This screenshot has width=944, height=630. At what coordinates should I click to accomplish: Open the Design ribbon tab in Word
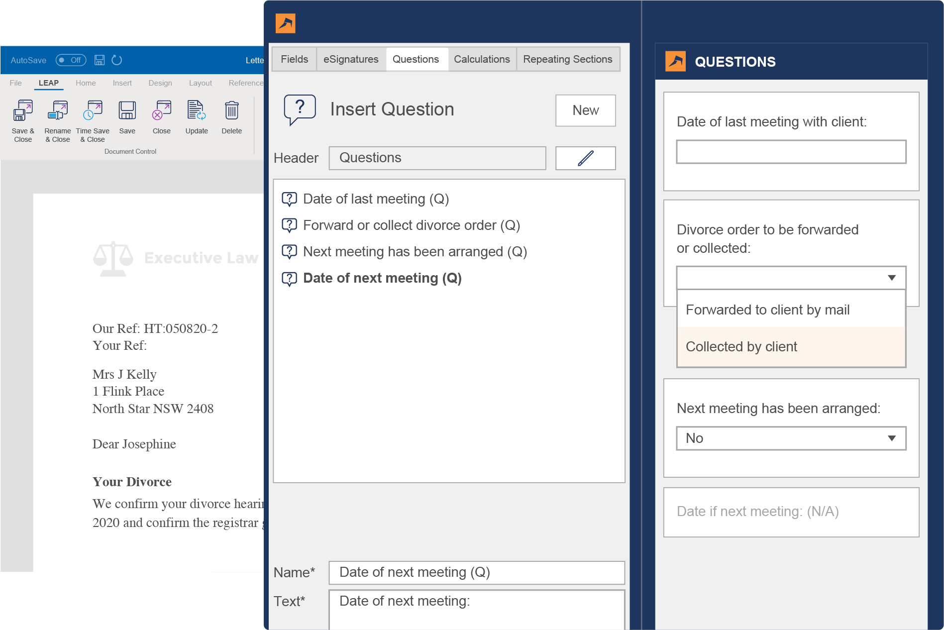point(160,83)
